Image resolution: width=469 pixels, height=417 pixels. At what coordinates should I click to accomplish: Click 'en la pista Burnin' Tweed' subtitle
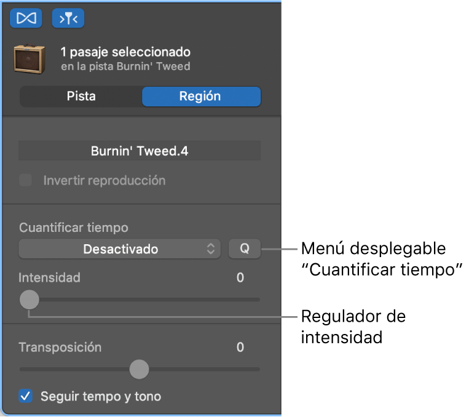point(125,66)
